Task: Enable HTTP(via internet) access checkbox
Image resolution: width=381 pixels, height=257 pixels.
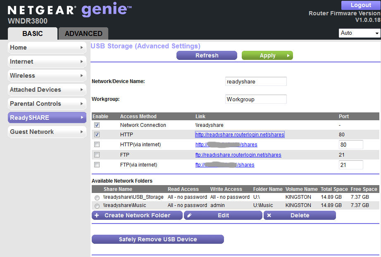Action: (x=97, y=145)
